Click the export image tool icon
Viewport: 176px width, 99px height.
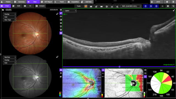pyautogui.click(x=96, y=6)
